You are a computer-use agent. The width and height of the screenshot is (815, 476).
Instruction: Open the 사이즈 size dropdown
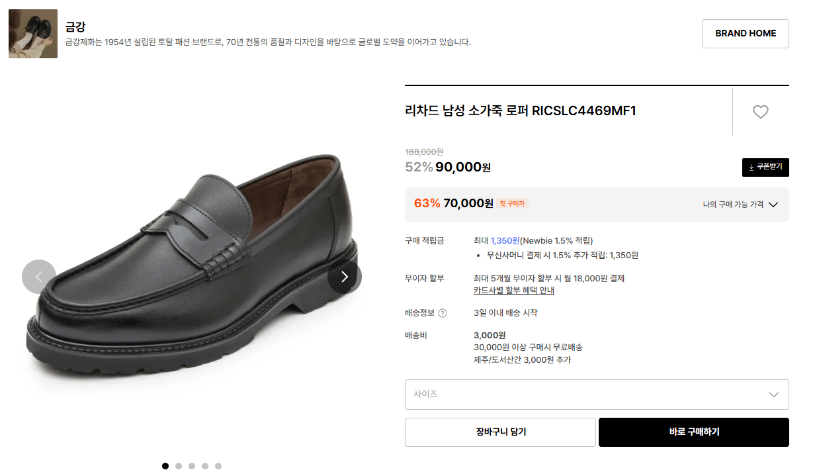[x=597, y=394]
